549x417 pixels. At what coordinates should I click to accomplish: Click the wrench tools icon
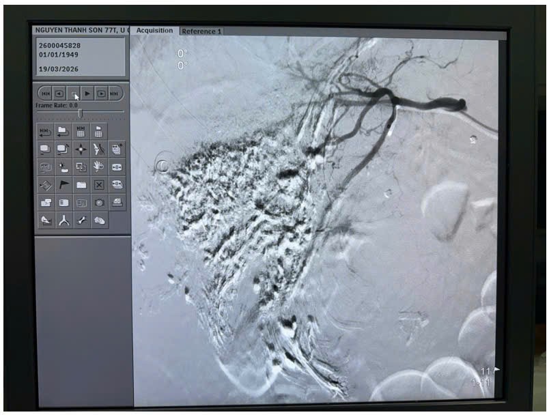click(81, 220)
